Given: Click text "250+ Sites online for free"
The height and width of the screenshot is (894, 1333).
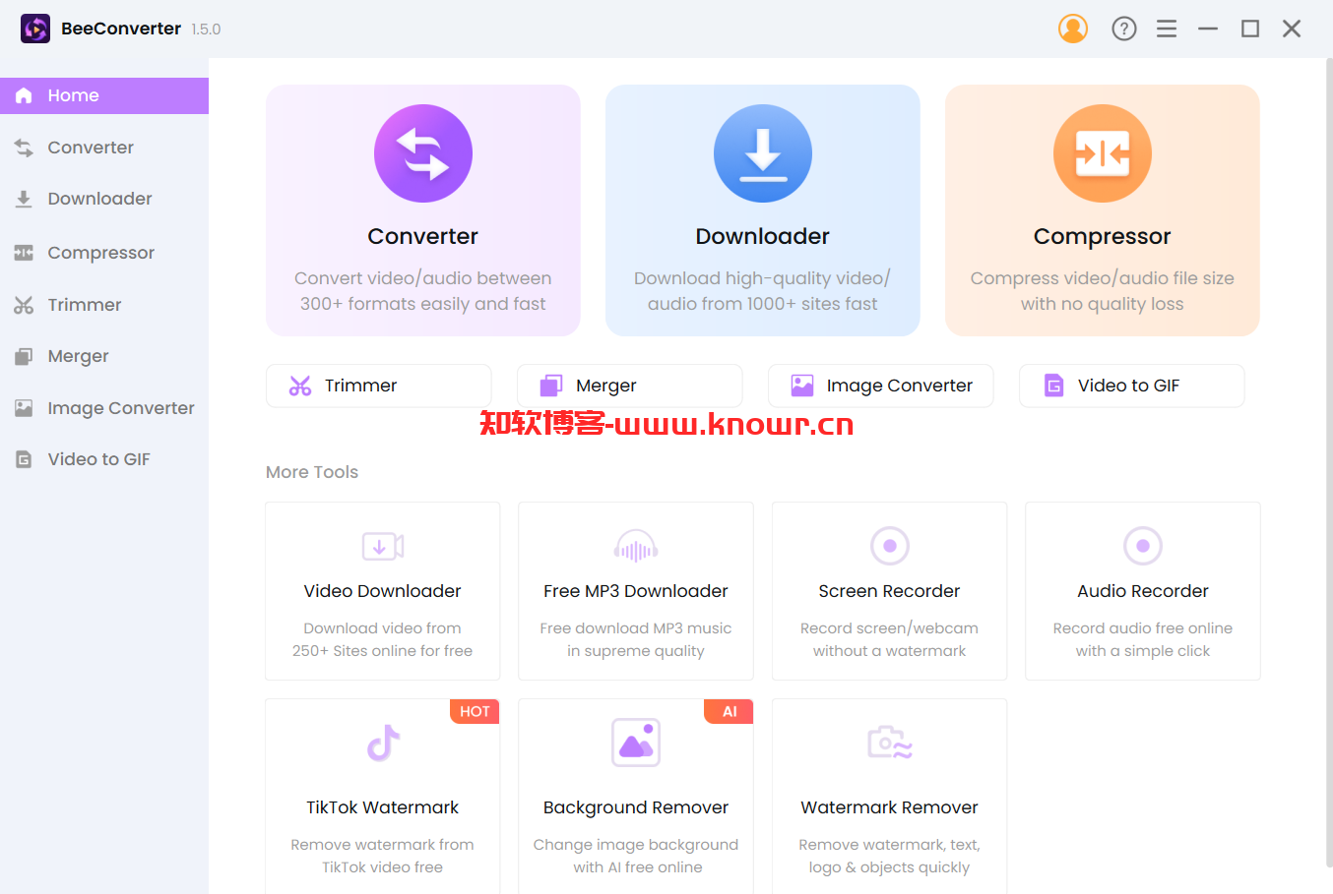Looking at the screenshot, I should 383,651.
